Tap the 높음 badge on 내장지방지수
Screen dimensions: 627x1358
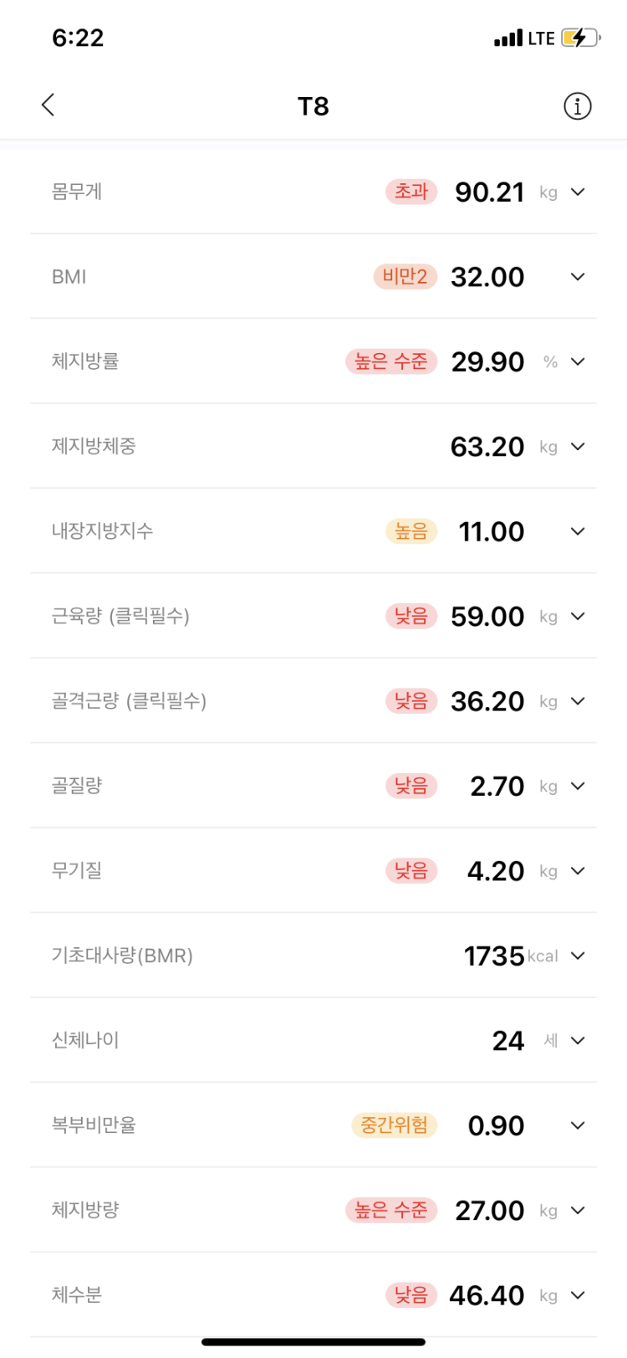(411, 531)
